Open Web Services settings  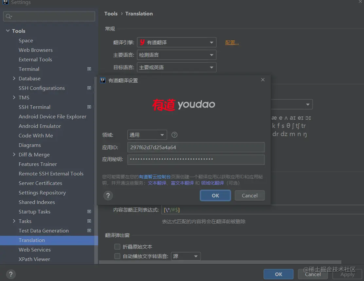click(35, 250)
